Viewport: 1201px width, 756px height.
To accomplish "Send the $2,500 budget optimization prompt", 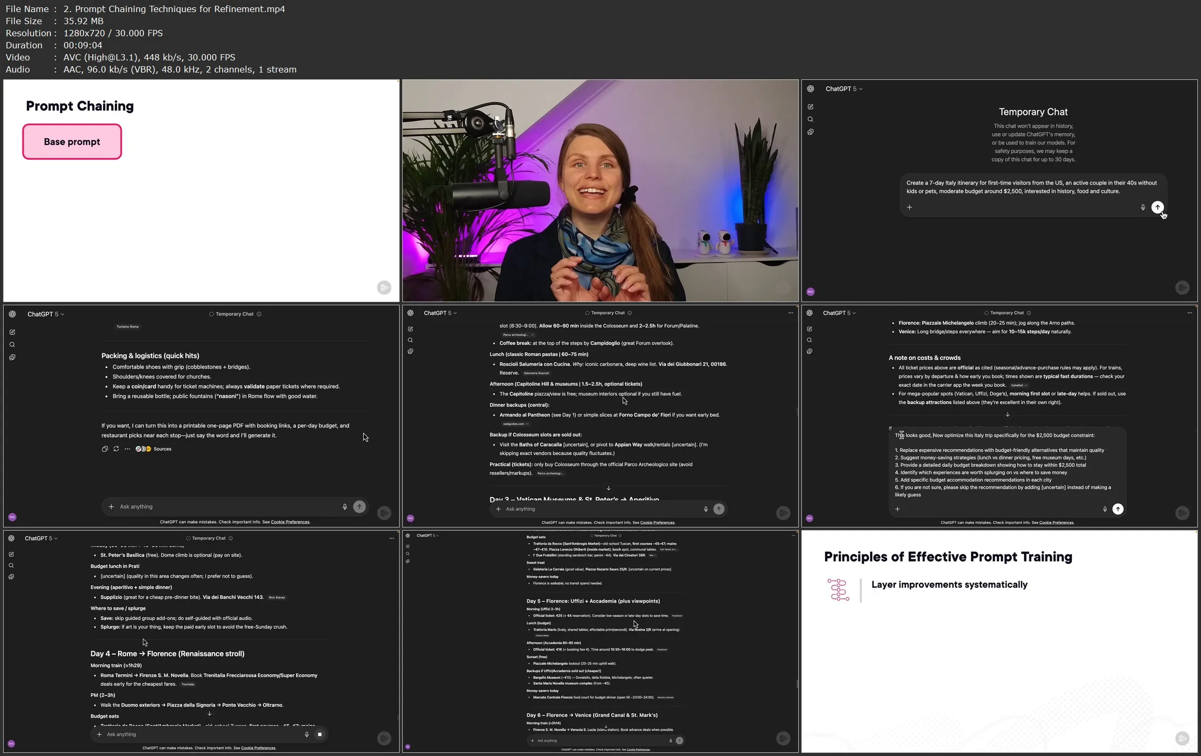I will click(1118, 509).
